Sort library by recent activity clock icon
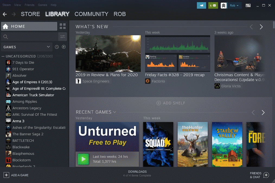This screenshot has height=183, width=275. [x=57, y=47]
